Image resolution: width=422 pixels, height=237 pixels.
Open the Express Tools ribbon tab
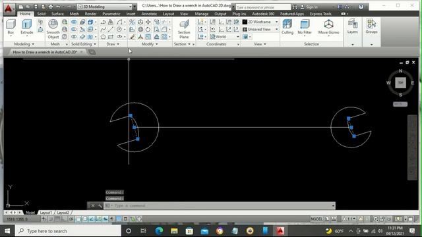click(x=320, y=14)
